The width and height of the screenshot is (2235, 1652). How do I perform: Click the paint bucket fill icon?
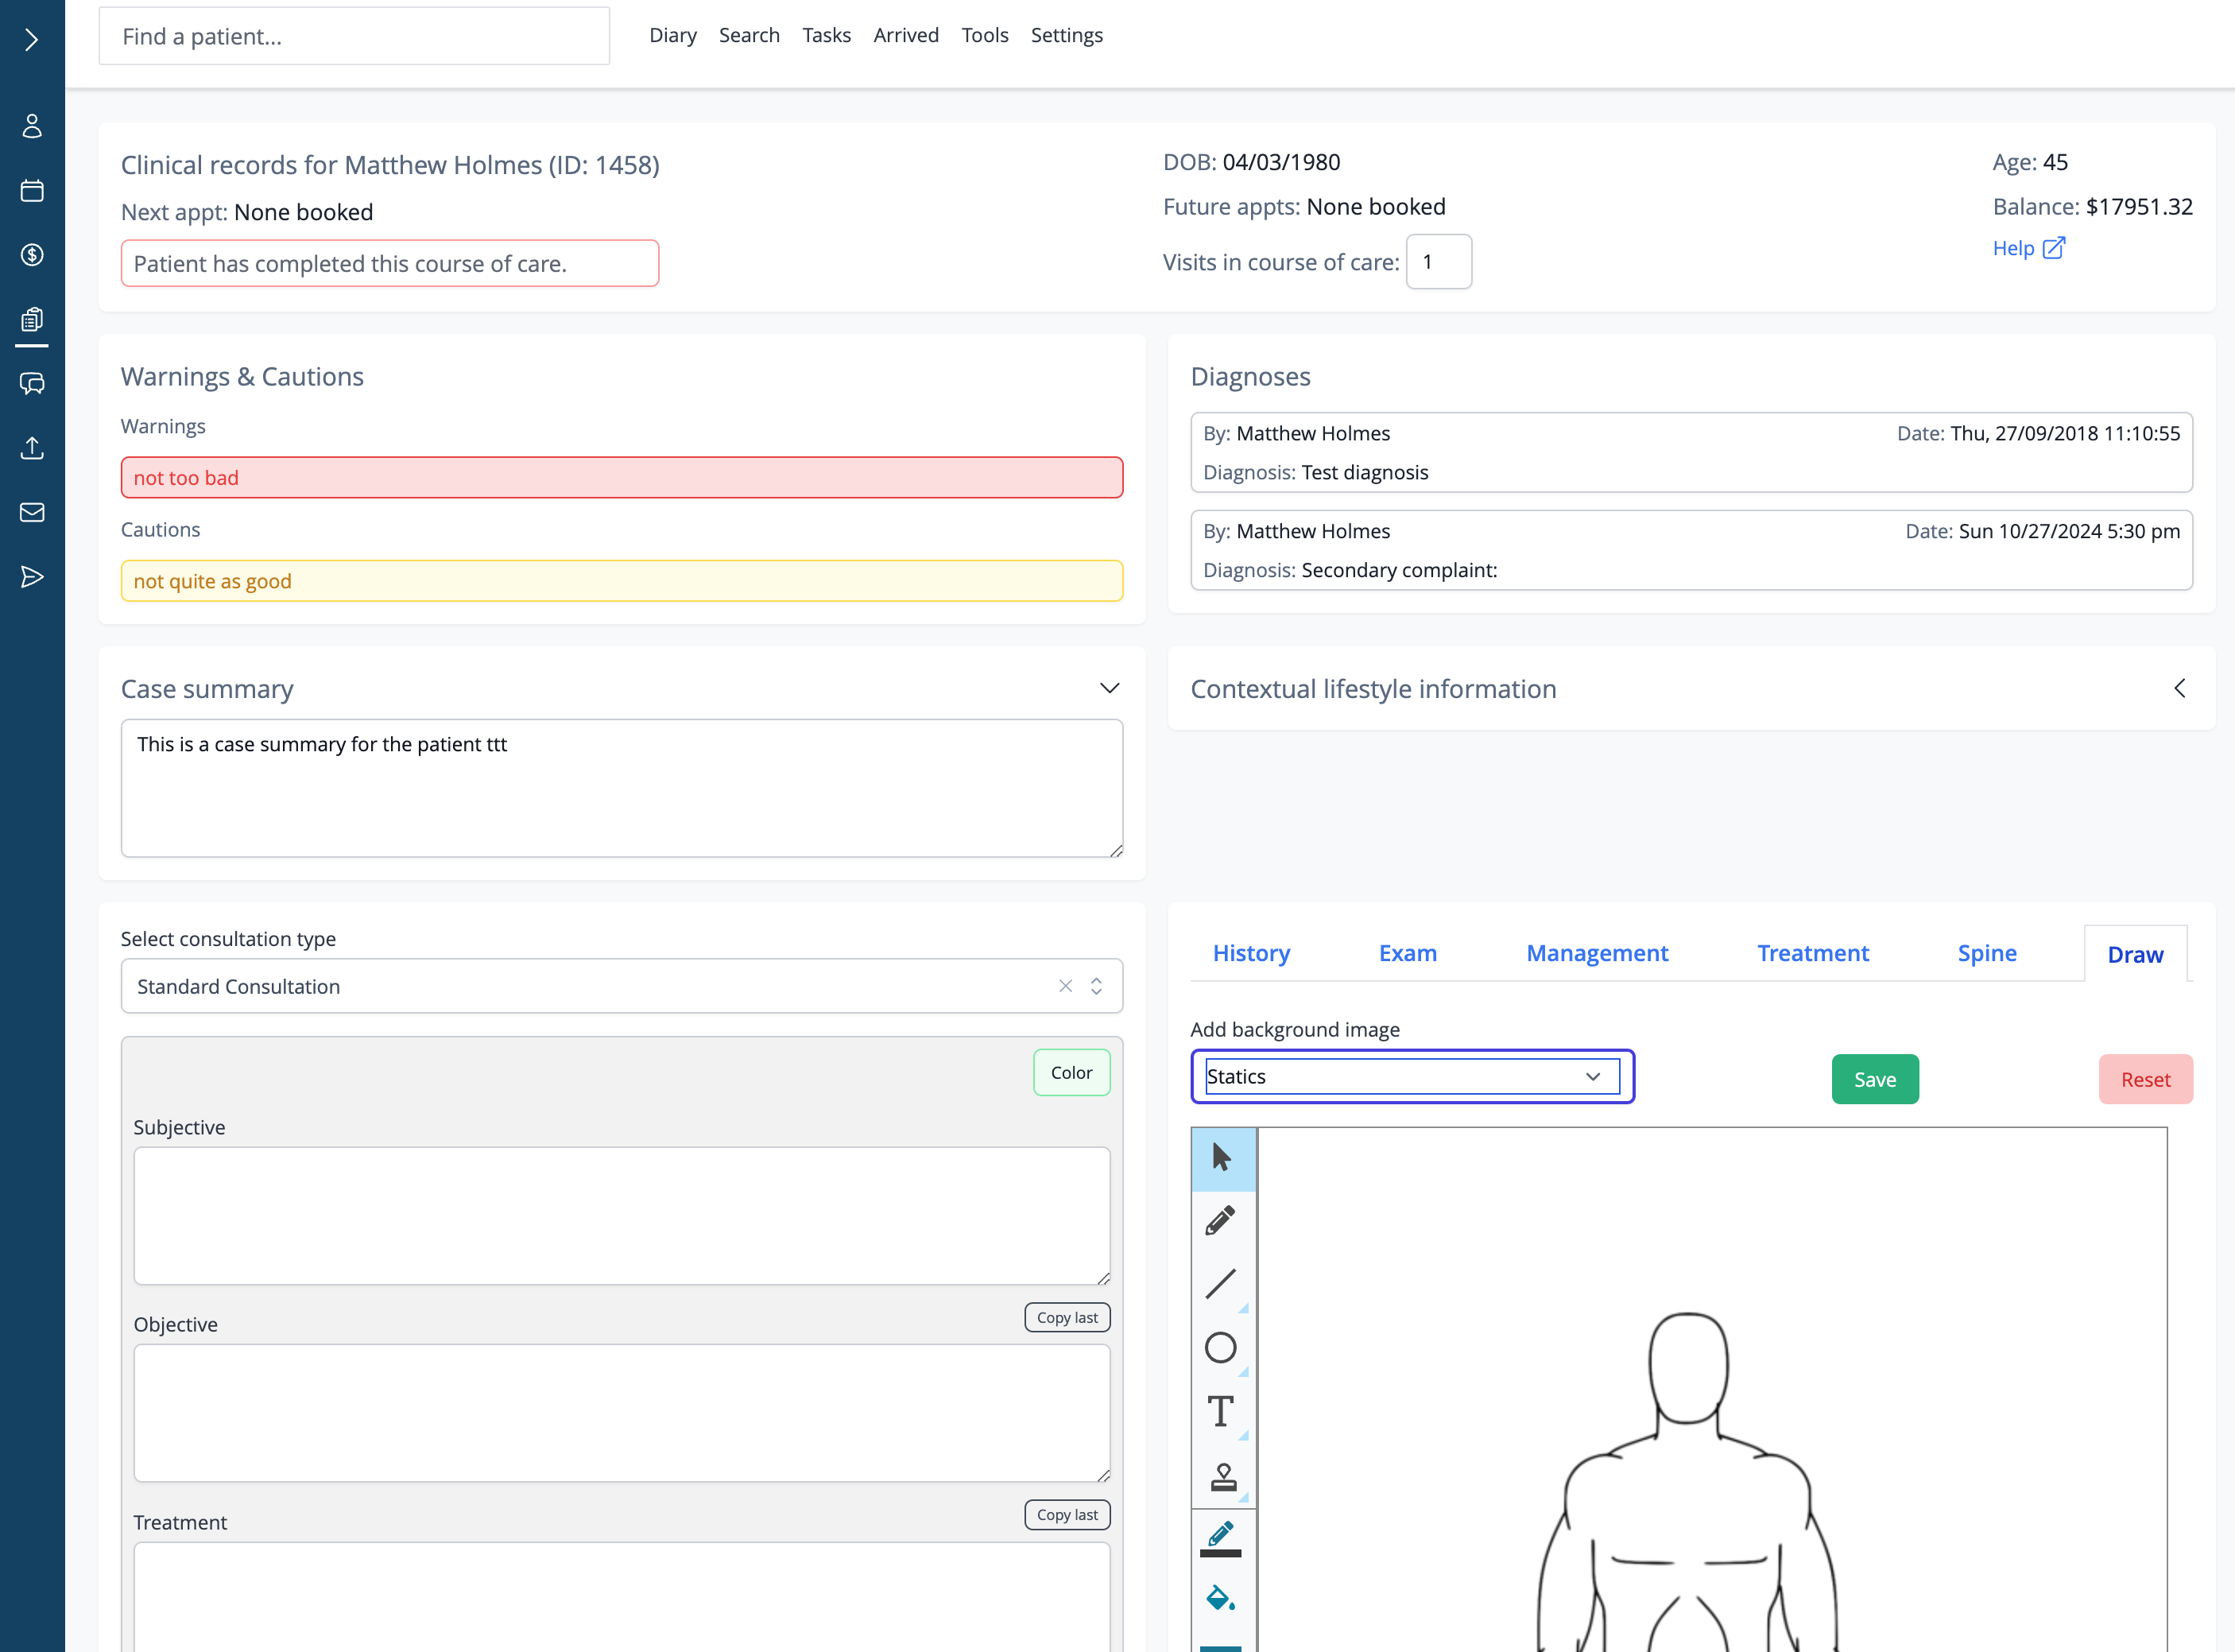click(x=1221, y=1598)
